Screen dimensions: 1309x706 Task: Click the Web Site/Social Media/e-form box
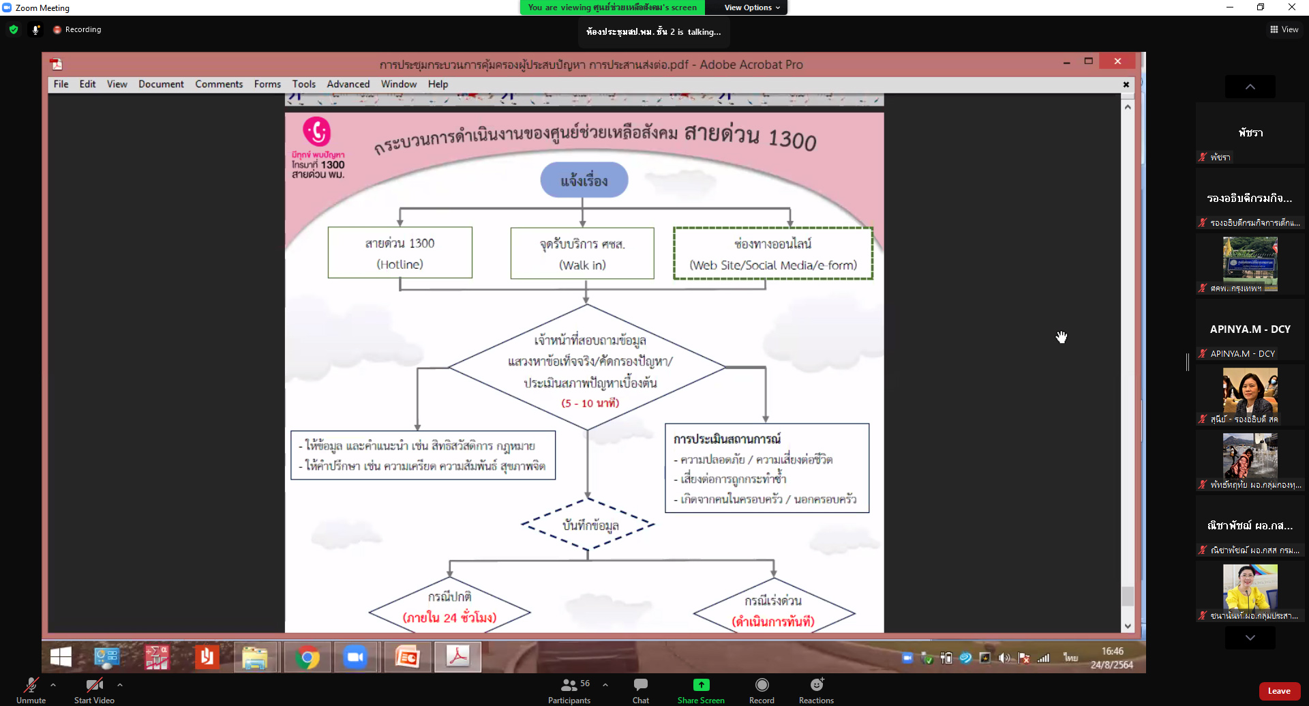pyautogui.click(x=773, y=253)
